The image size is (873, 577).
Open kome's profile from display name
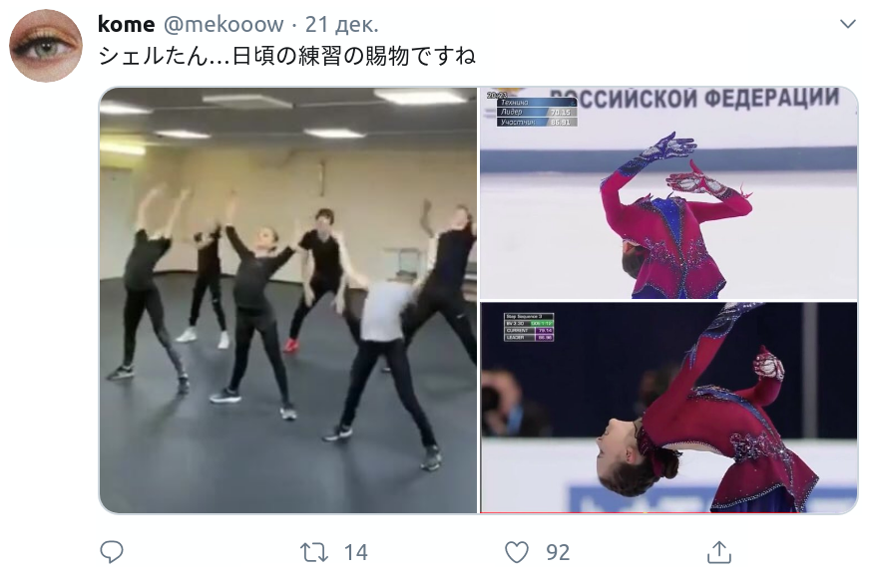[x=127, y=24]
